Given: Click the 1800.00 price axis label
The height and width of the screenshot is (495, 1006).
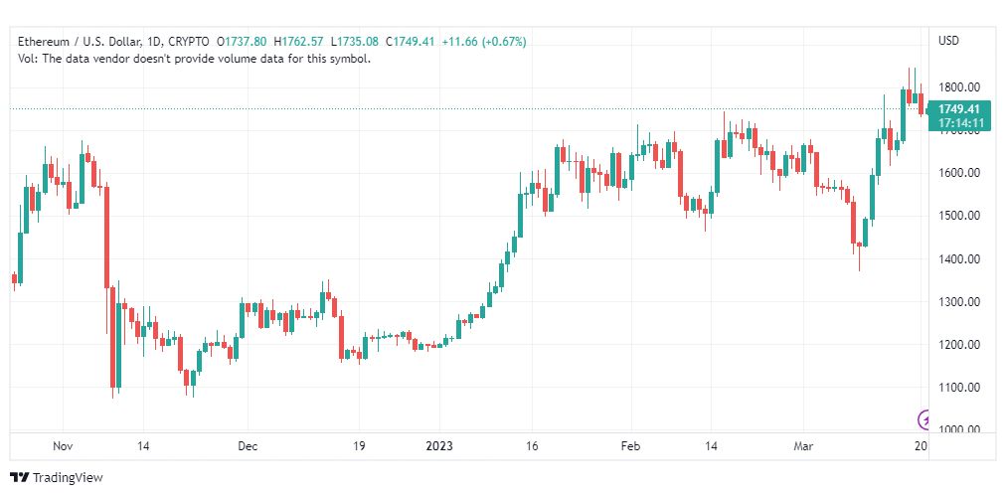Looking at the screenshot, I should (x=958, y=87).
